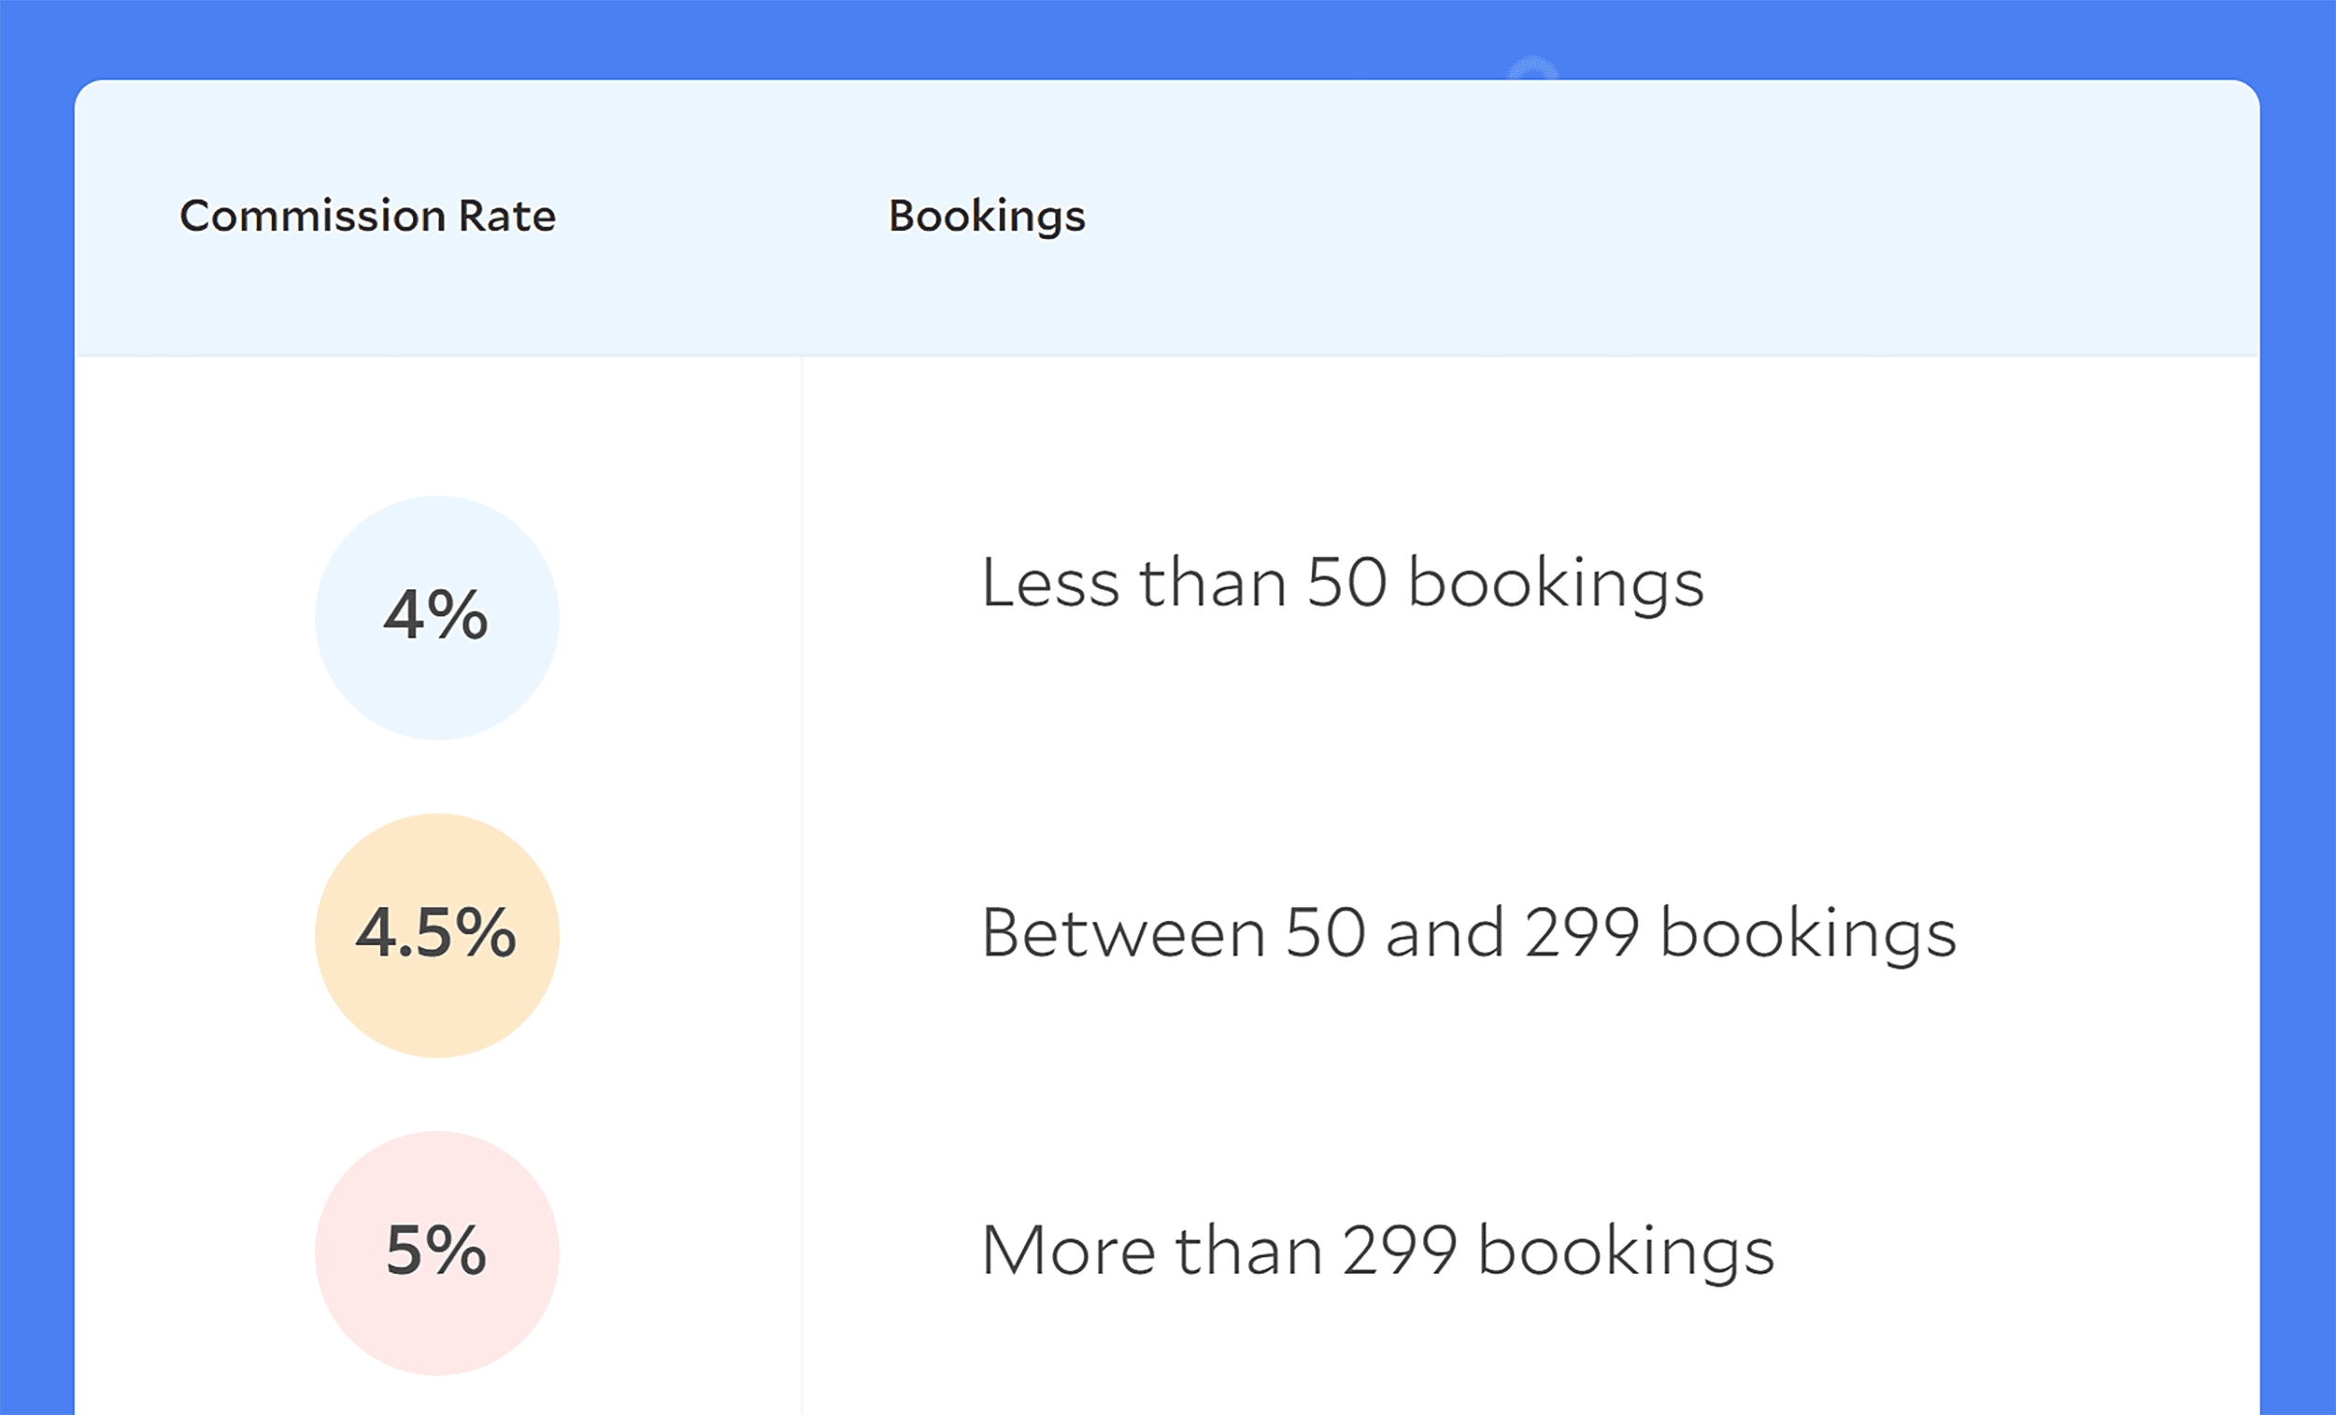Click the word "Between" in the middle row
This screenshot has height=1415, width=2336.
(1122, 932)
